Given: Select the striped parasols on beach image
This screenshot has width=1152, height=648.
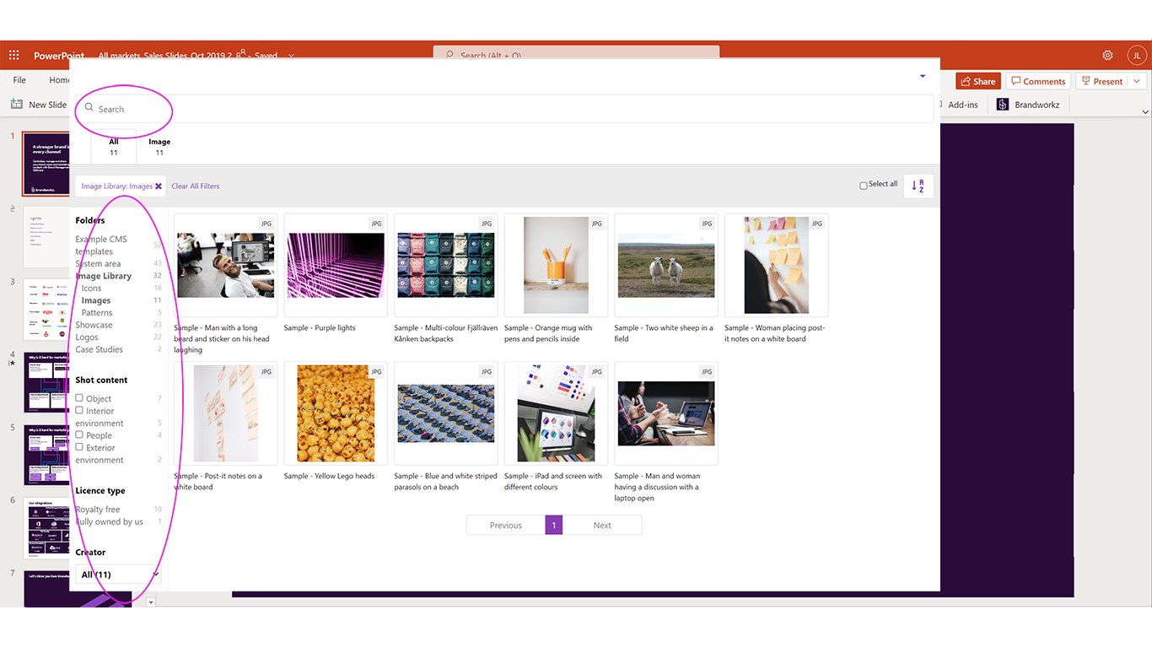Looking at the screenshot, I should click(x=446, y=413).
